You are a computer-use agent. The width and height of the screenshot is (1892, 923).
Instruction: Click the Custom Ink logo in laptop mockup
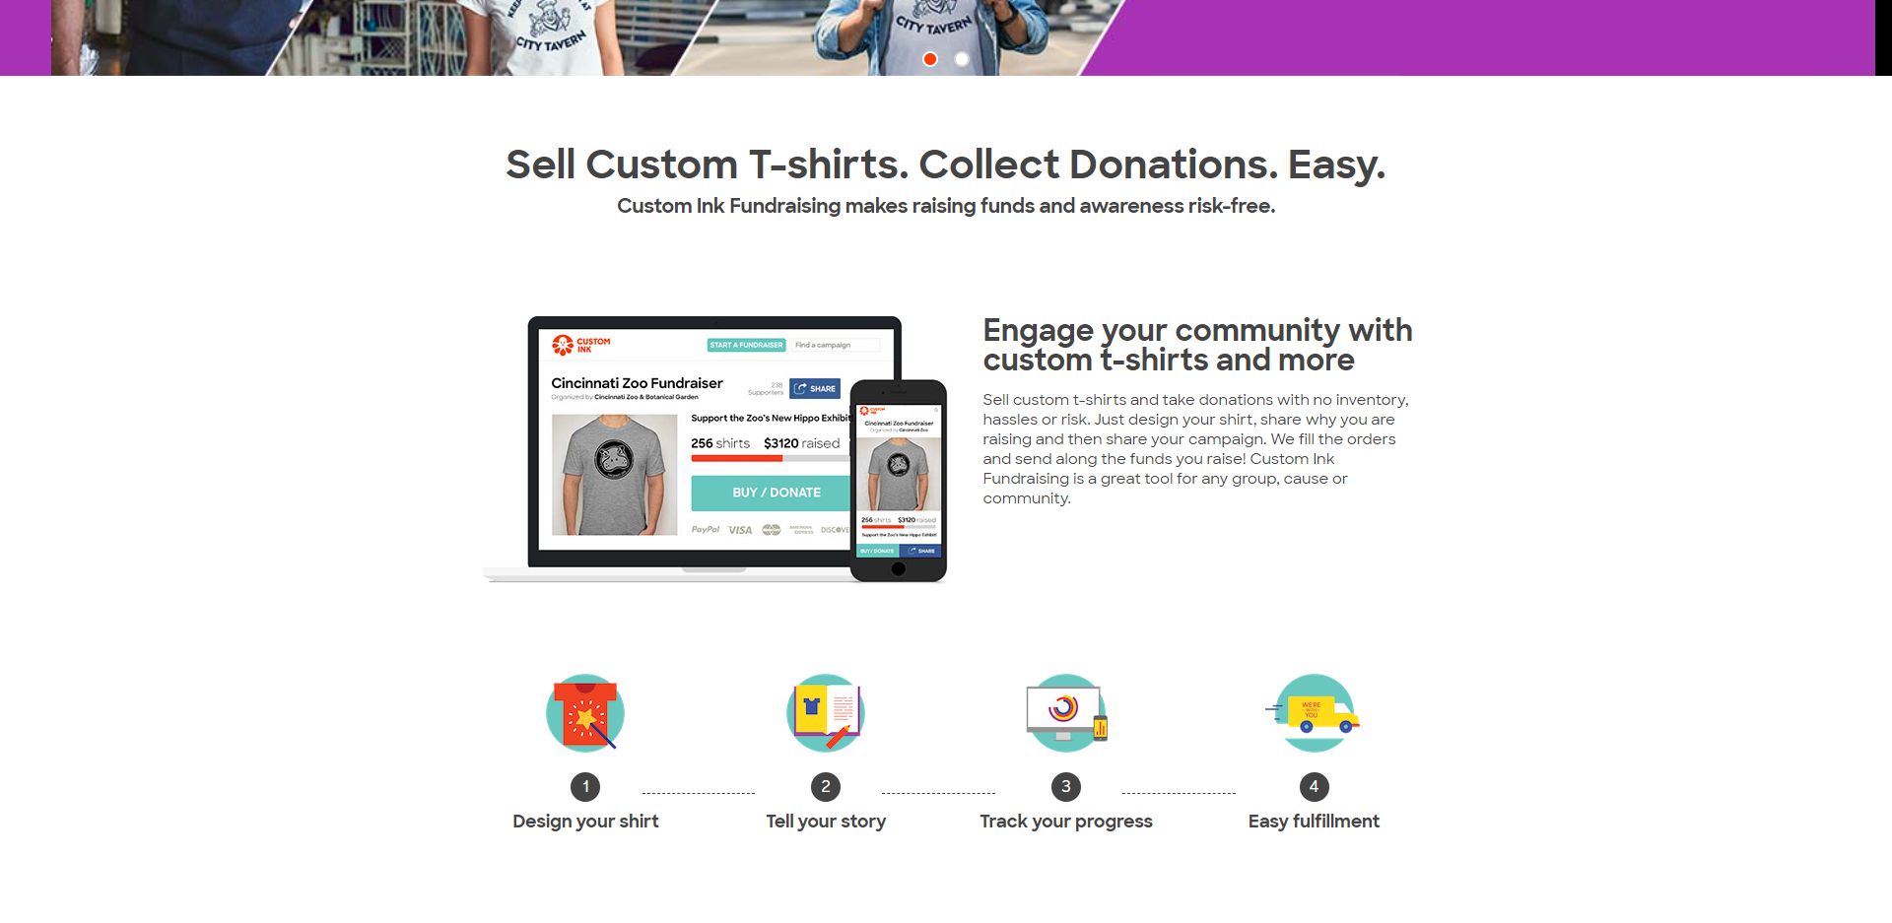581,345
